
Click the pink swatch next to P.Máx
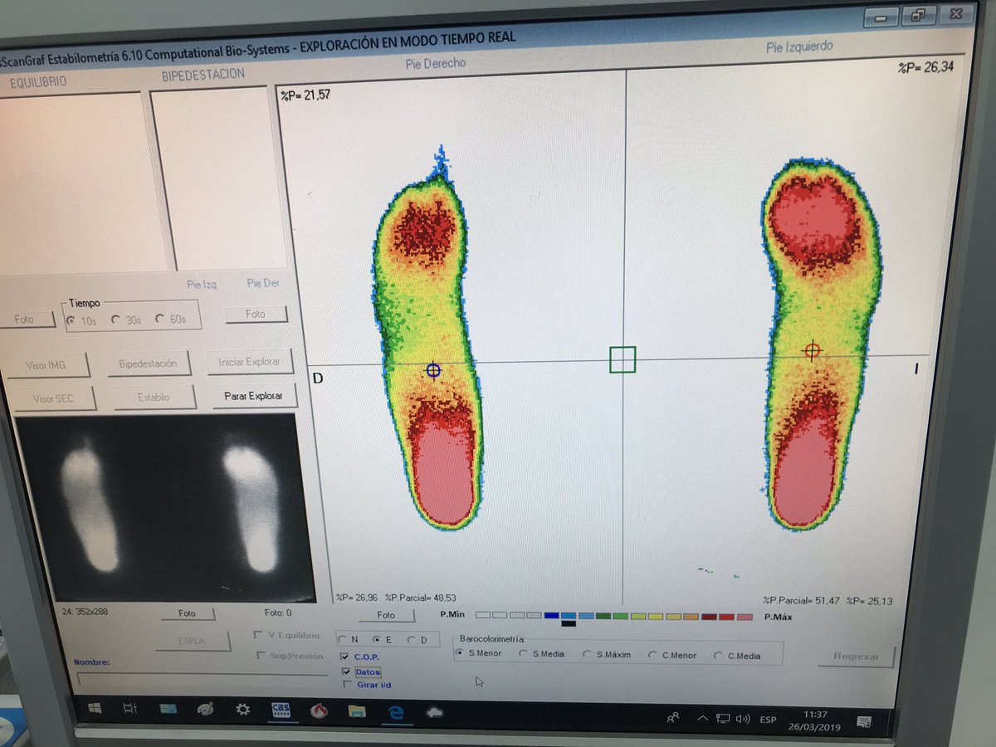tap(745, 617)
